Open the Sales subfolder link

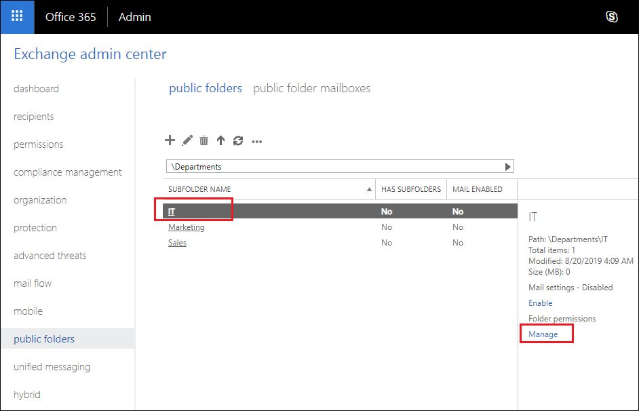click(177, 243)
